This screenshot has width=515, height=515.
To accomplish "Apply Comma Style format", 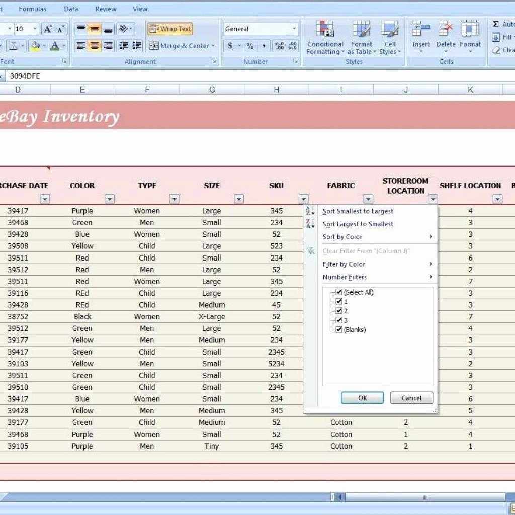I will 264,46.
